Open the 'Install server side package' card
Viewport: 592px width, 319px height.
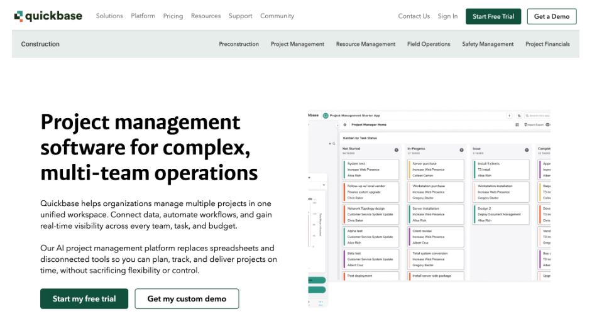click(x=436, y=276)
